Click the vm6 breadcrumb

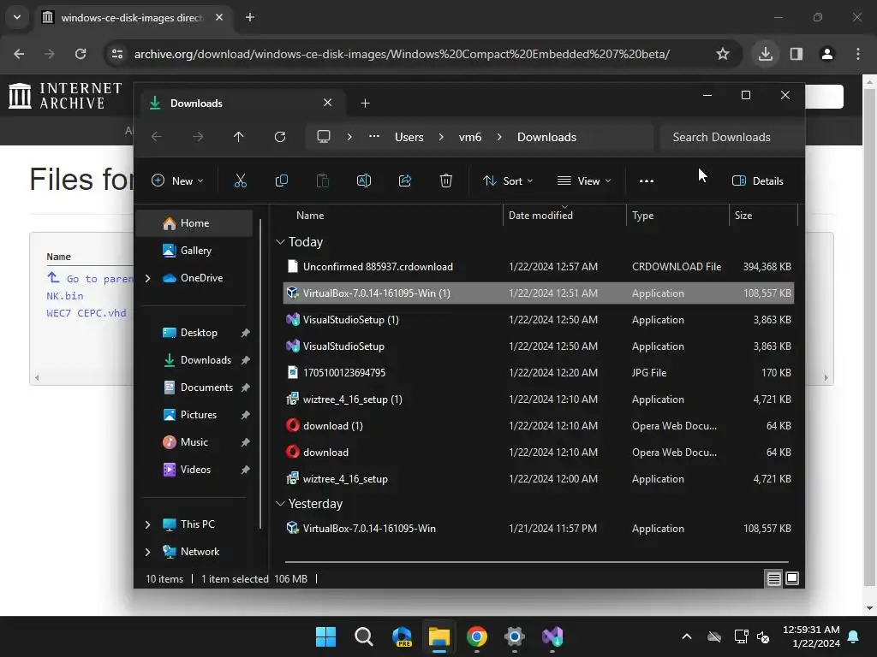[470, 137]
